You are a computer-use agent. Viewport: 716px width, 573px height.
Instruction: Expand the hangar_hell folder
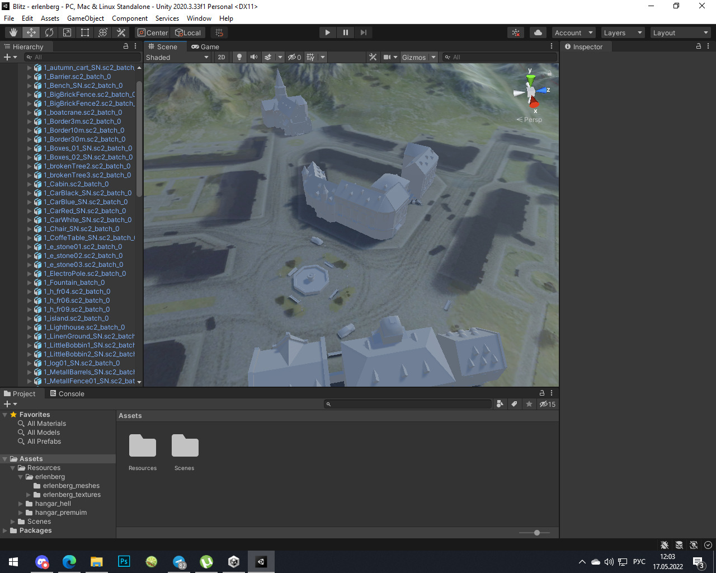(x=21, y=504)
